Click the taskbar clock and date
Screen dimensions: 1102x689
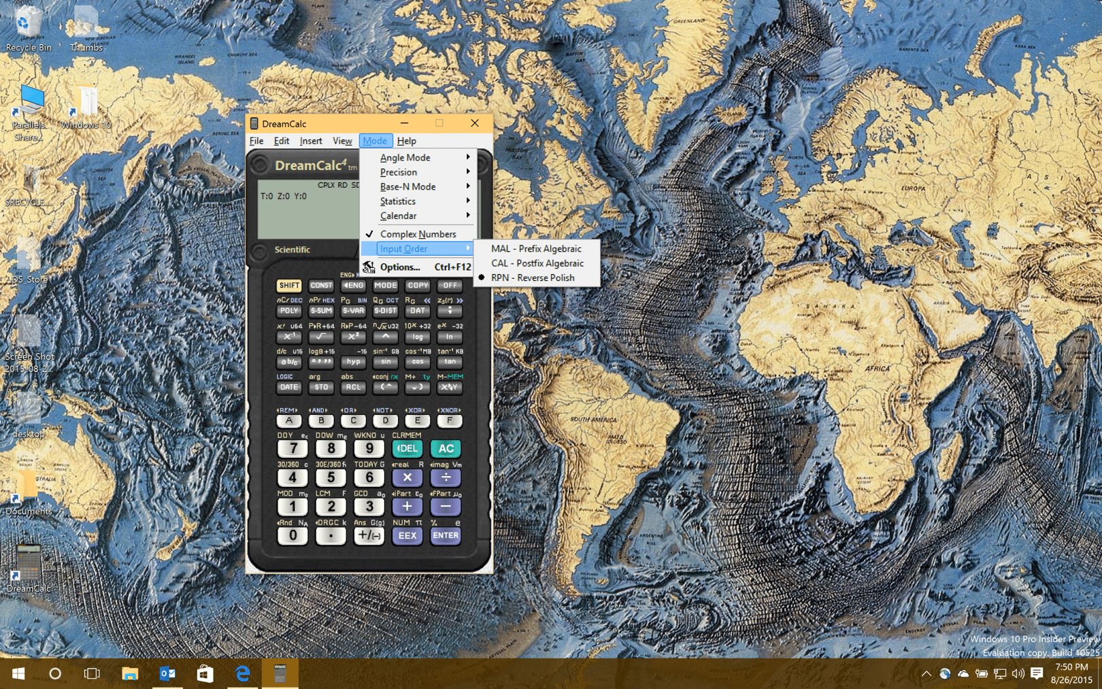tap(1071, 673)
